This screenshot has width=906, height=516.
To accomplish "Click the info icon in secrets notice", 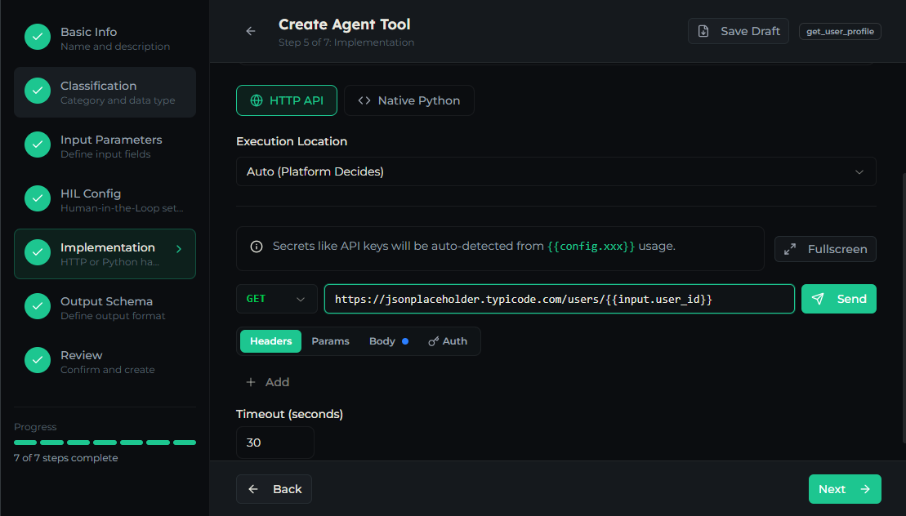I will (x=256, y=247).
